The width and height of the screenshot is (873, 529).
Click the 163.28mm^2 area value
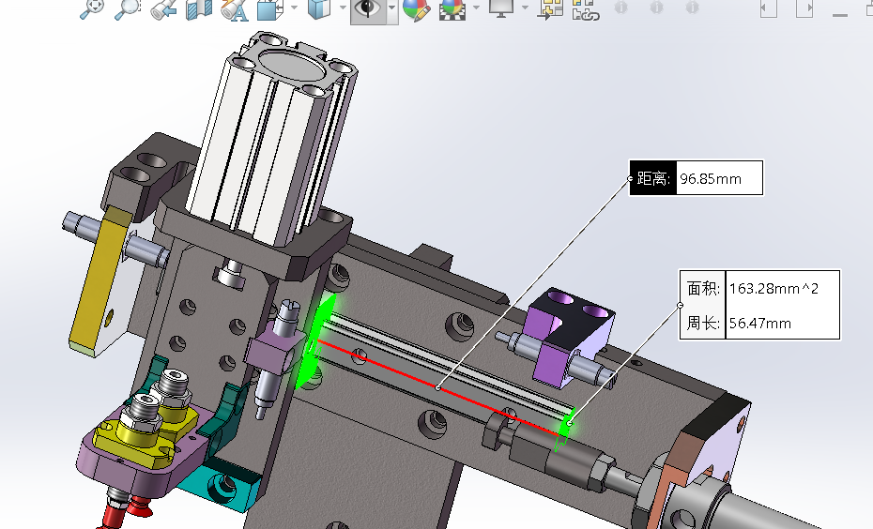pos(773,289)
